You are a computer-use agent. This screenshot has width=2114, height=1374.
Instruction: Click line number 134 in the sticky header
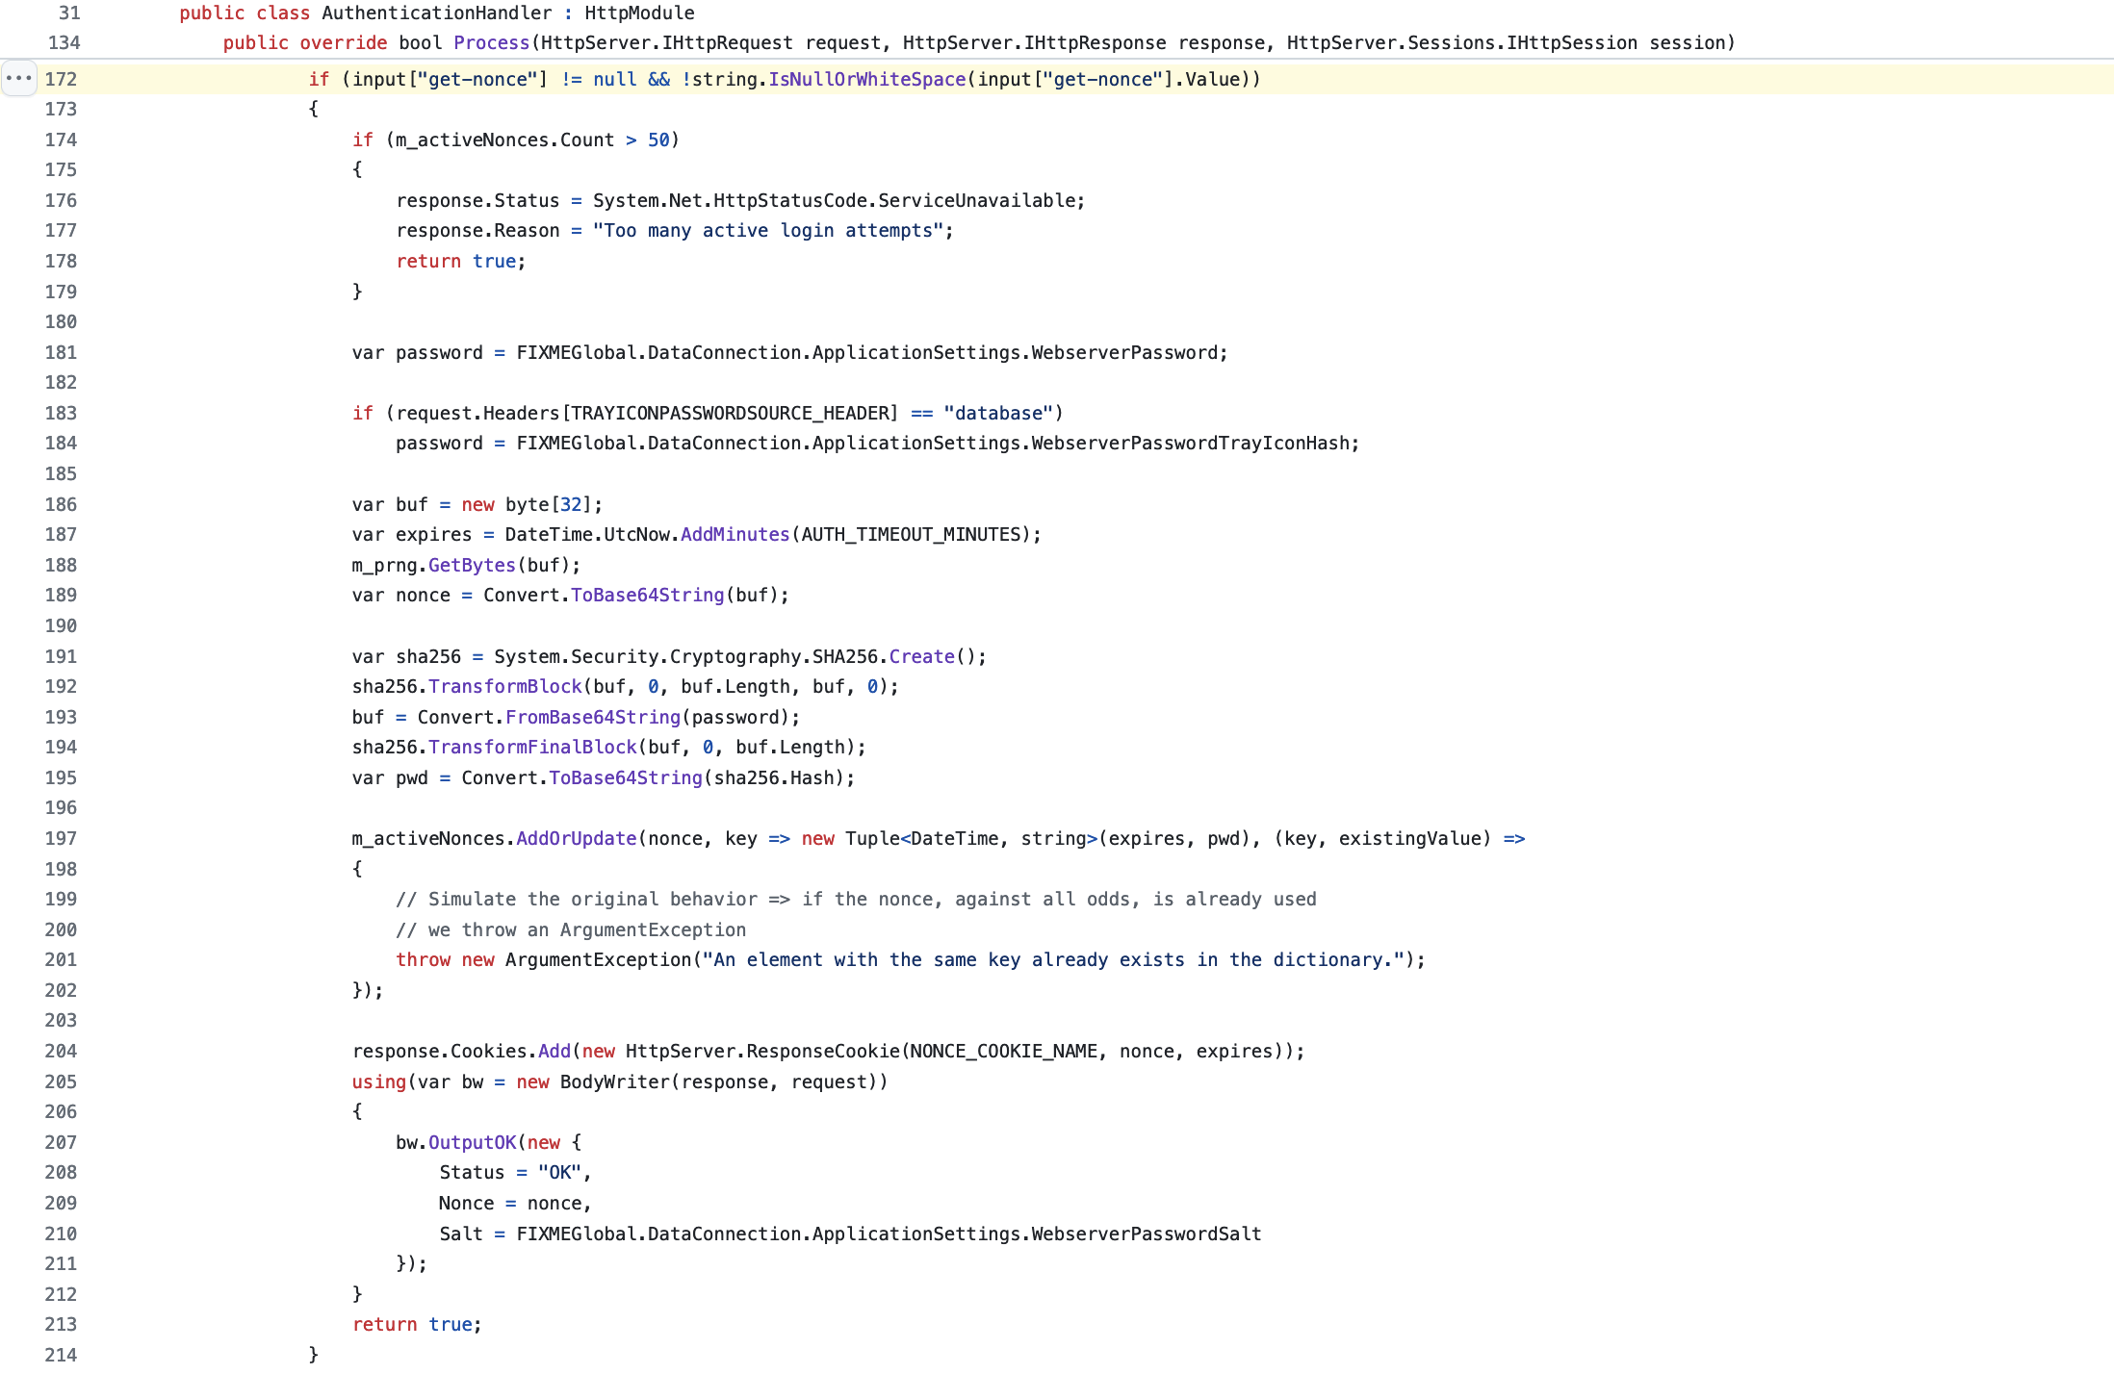click(64, 42)
